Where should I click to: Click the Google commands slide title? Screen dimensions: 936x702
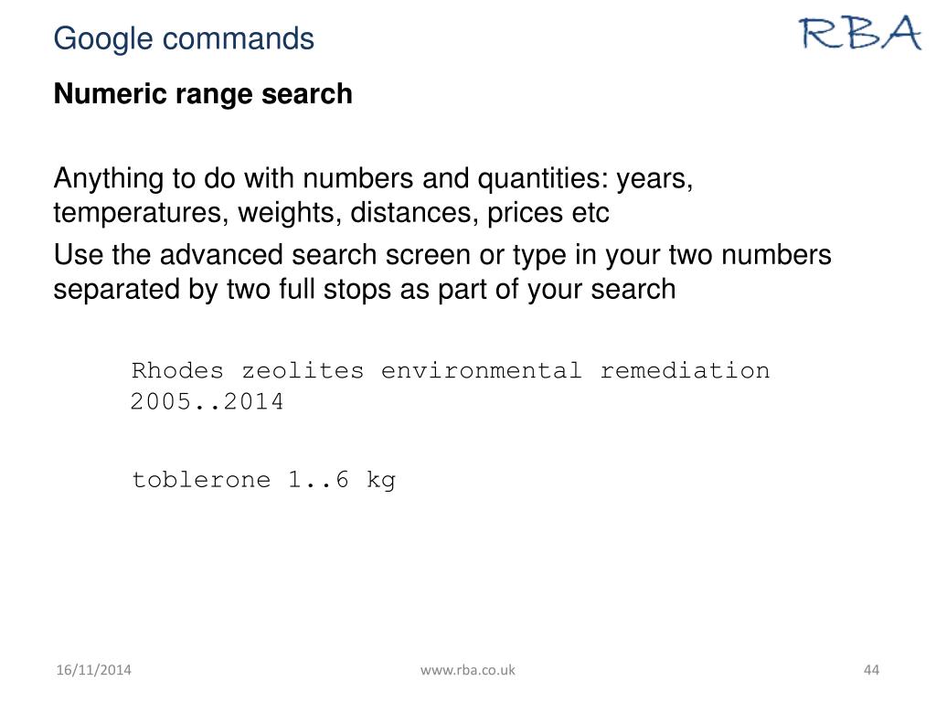tap(184, 38)
